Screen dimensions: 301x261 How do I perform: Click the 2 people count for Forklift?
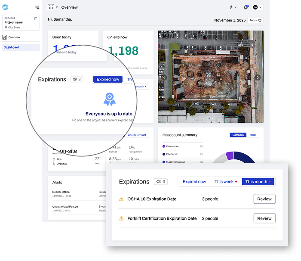pos(210,218)
